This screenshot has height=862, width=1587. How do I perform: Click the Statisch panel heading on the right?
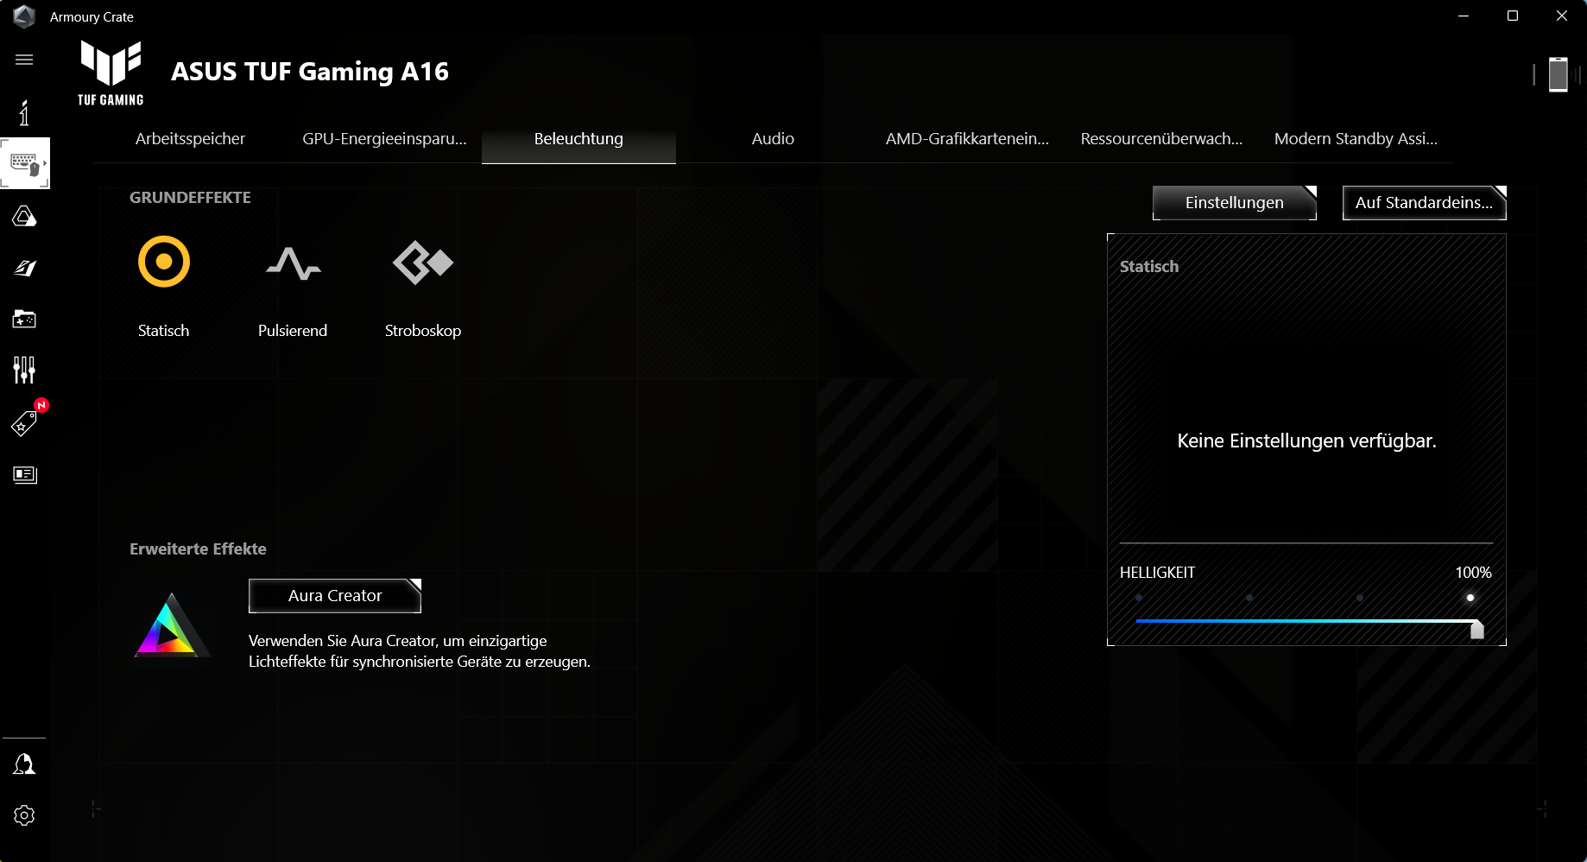click(1149, 267)
